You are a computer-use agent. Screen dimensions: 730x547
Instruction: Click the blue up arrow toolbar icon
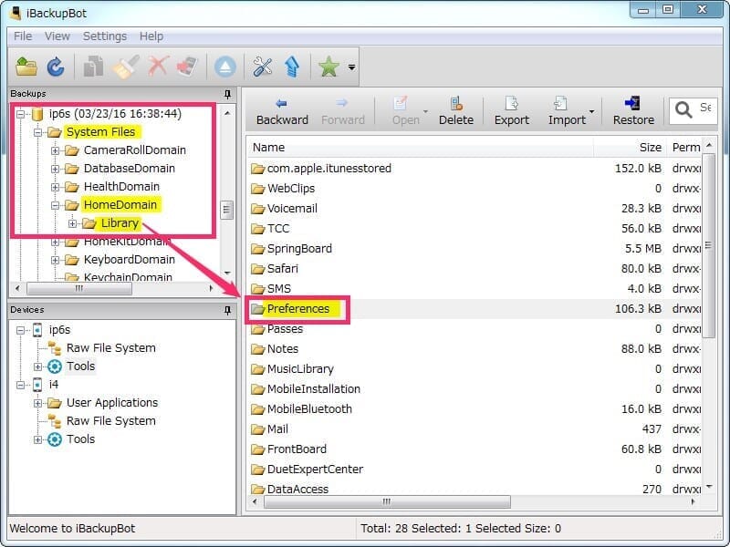[x=292, y=67]
